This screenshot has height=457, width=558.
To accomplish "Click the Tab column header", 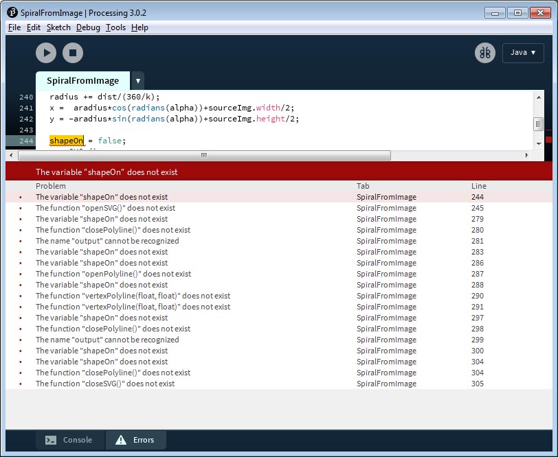I will coord(363,186).
